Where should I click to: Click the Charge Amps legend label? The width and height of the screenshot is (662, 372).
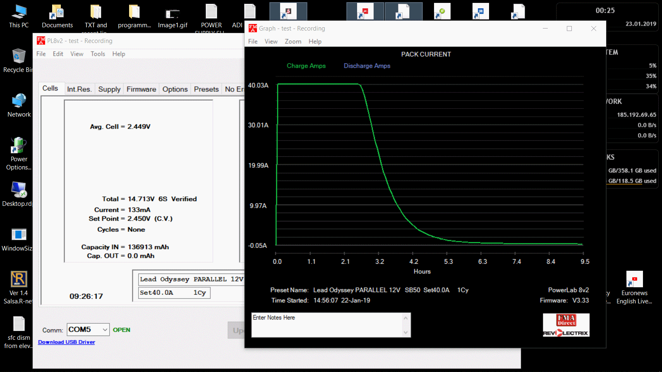[306, 66]
